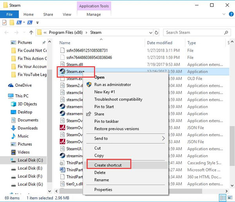Expand the address bar history dropdown

150,32
